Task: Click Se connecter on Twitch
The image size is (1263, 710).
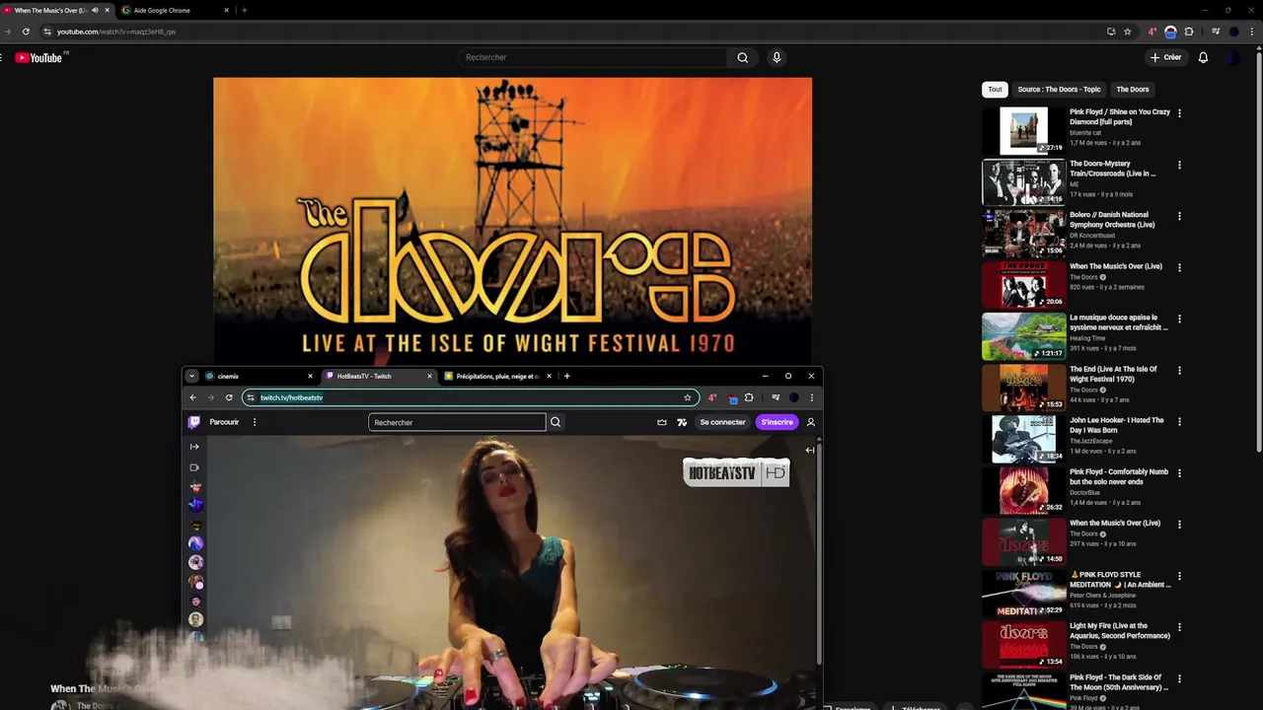Action: pyautogui.click(x=723, y=422)
